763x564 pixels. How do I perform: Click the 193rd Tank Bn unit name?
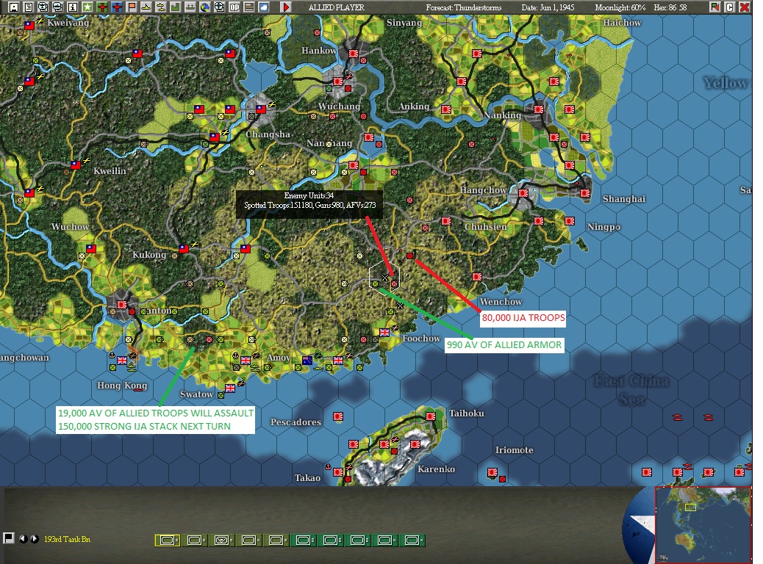point(67,539)
